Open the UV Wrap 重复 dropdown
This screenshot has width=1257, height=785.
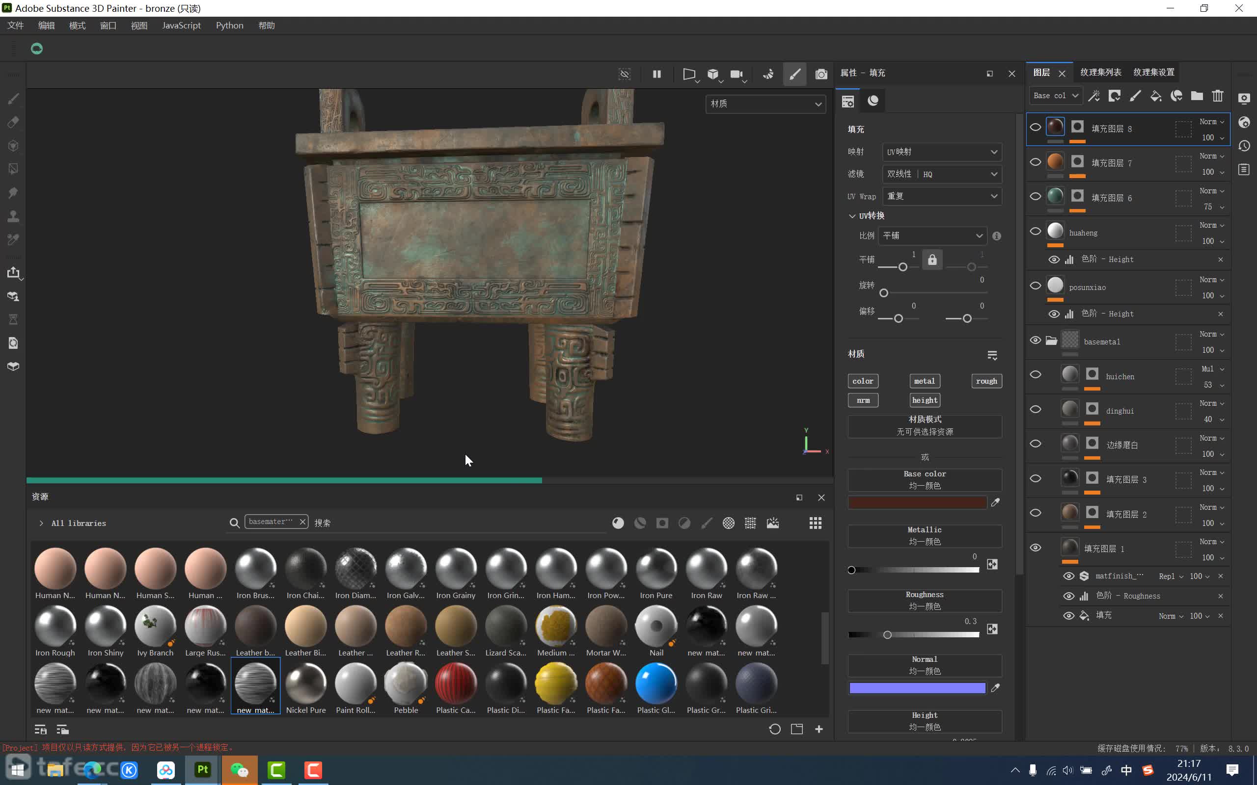[942, 196]
